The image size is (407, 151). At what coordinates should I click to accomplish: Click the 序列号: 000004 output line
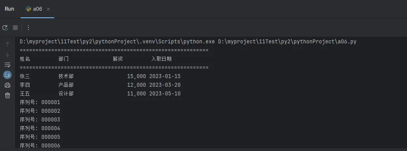click(40, 128)
